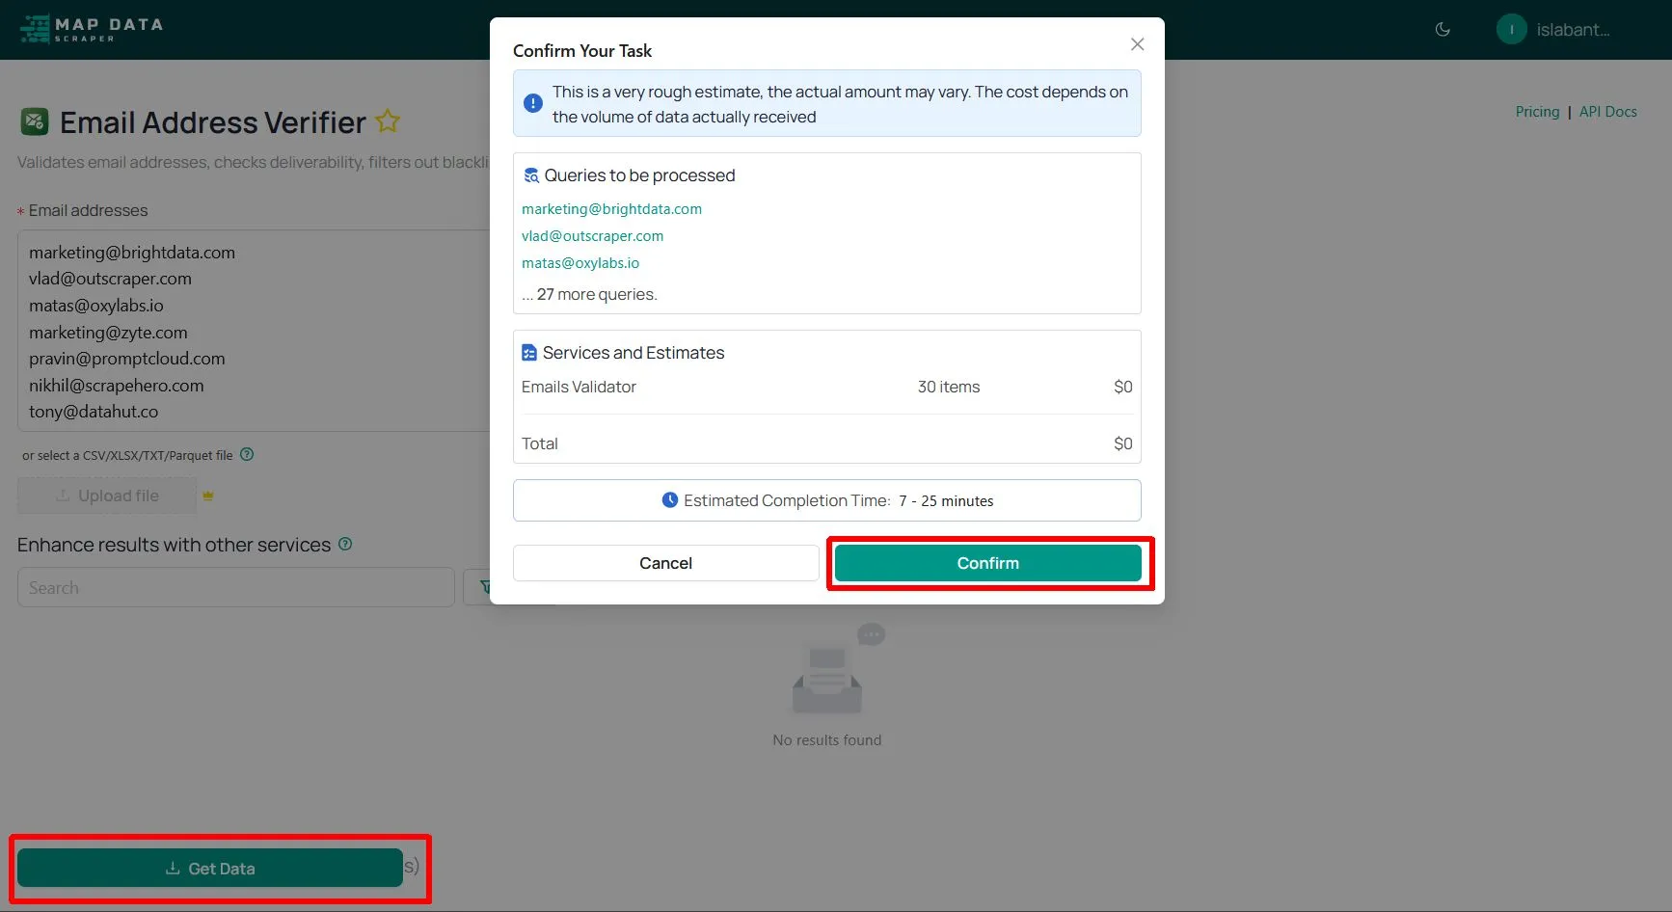The height and width of the screenshot is (912, 1672).
Task: Select marketing@zyte.com in the list
Action: tap(108, 333)
